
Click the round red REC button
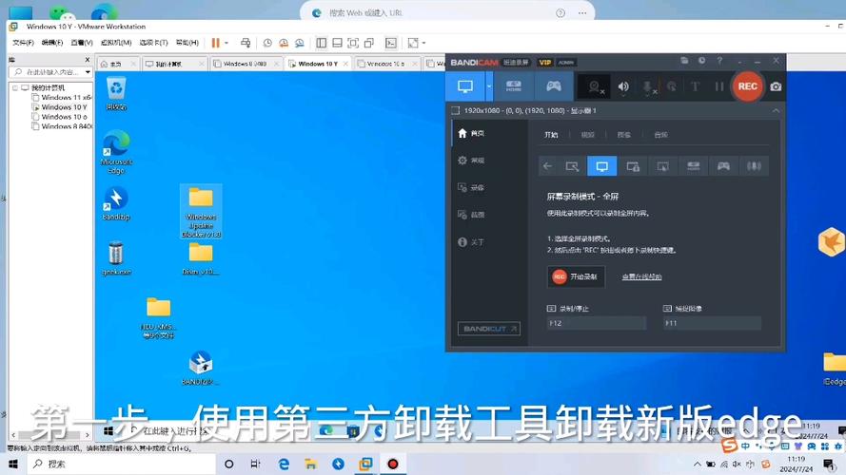[x=747, y=86]
